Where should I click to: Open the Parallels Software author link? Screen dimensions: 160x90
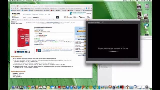(39, 29)
